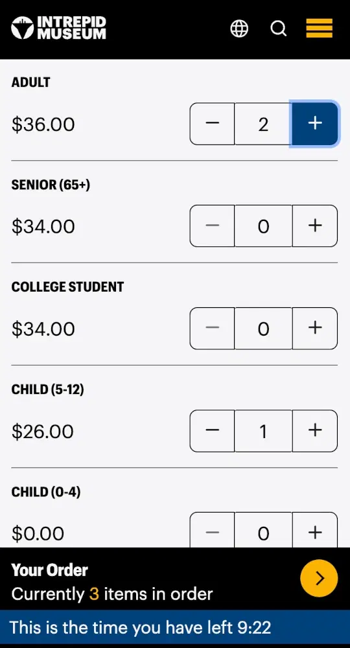Add another Child (5-12) ticket
The image size is (350, 648).
pos(315,431)
